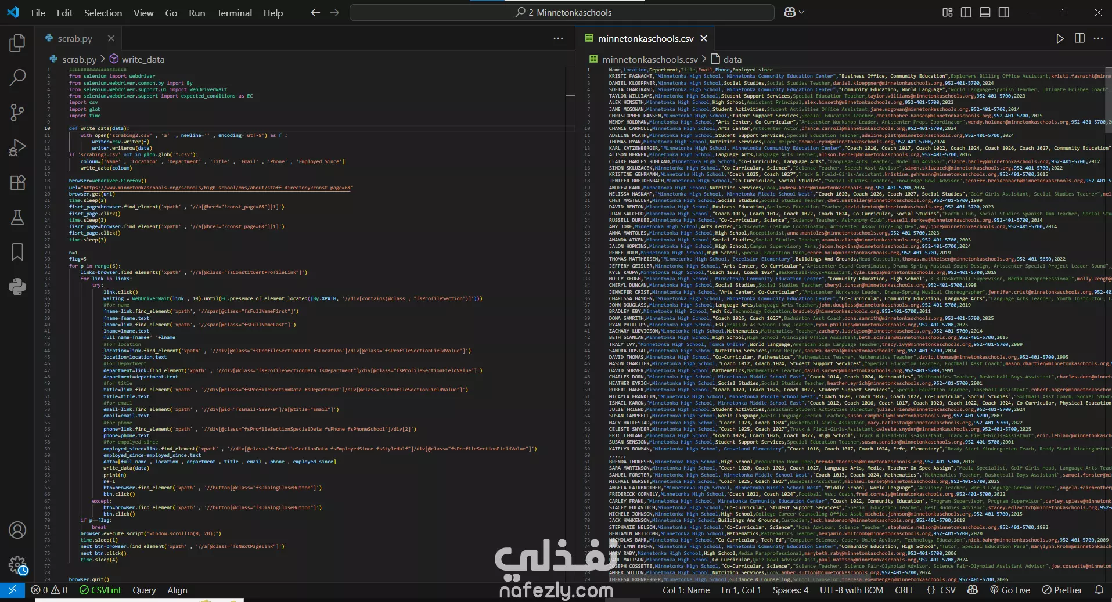Screen dimensions: 1112x602
Task: Open the Accounts menu
Action: point(17,530)
